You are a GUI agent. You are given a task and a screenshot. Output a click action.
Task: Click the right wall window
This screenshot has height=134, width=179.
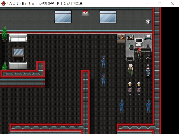[x=108, y=17]
